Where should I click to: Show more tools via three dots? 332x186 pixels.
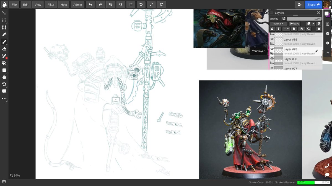[x=4, y=98]
